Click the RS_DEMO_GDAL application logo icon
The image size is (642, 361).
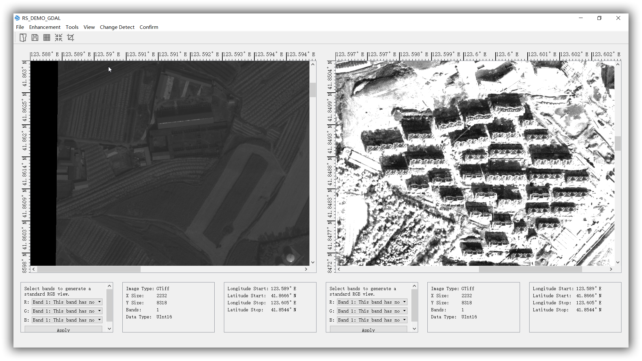point(17,18)
